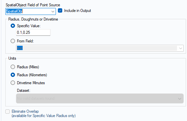
Task: Choose the Specific Value radio button
Action: tap(13, 26)
